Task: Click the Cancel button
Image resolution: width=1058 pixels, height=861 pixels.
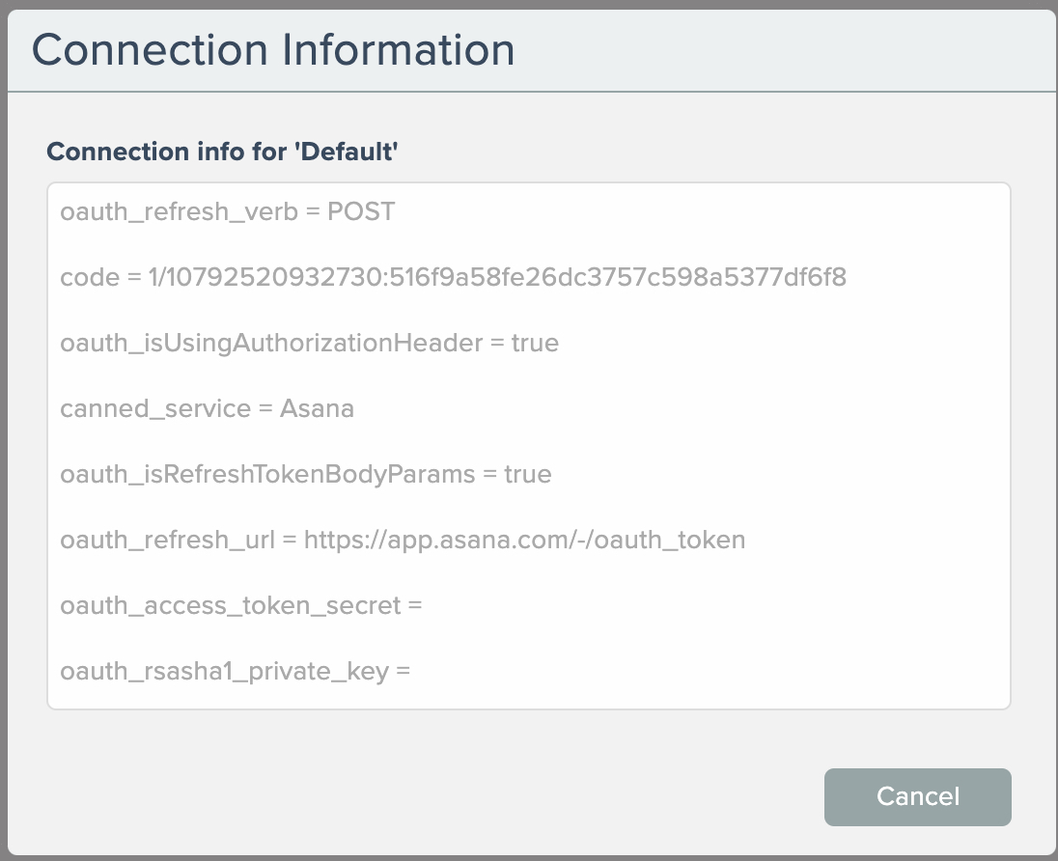Action: coord(917,796)
